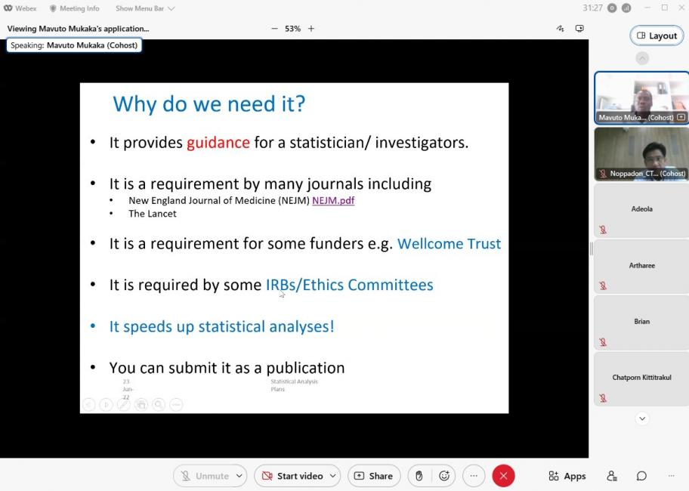The image size is (689, 491).
Task: Click the 53% zoom level value
Action: point(292,29)
